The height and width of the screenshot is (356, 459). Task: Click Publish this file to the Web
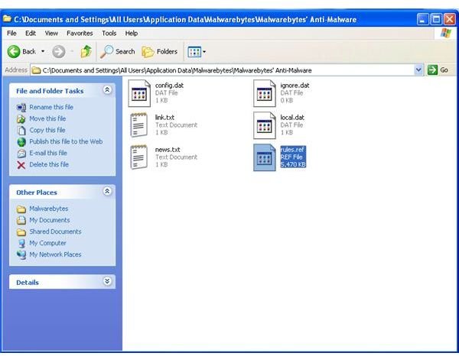pyautogui.click(x=66, y=141)
